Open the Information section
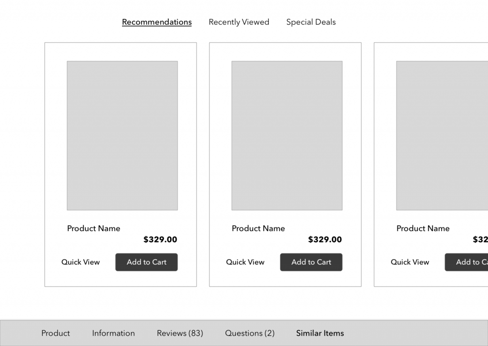The image size is (488, 346). [113, 333]
